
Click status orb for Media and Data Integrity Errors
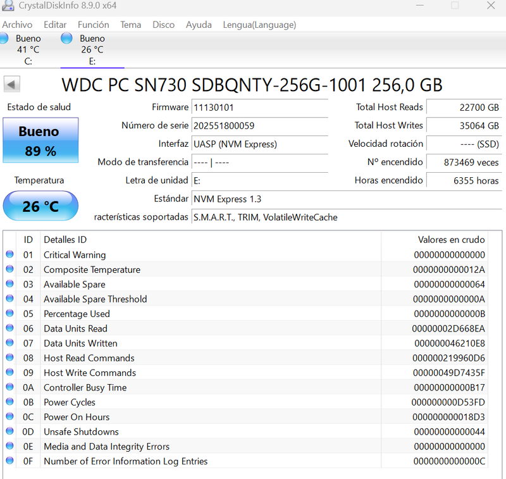point(9,445)
